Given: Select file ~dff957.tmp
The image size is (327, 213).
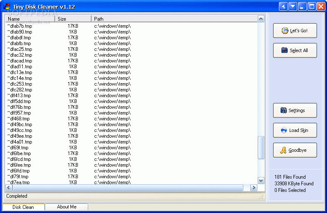Looking at the screenshot, I should pos(19,113).
